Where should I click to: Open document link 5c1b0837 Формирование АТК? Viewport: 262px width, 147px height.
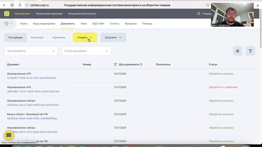coord(32,78)
